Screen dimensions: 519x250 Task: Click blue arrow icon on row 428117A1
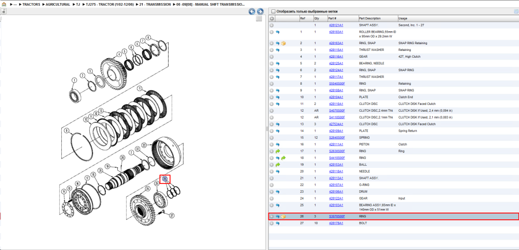tap(277, 77)
